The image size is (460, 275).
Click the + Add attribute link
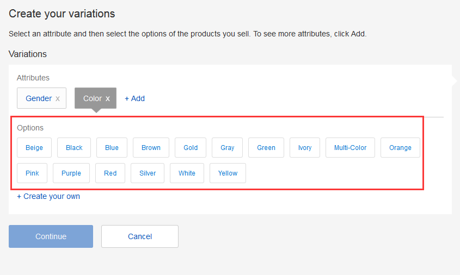point(134,98)
